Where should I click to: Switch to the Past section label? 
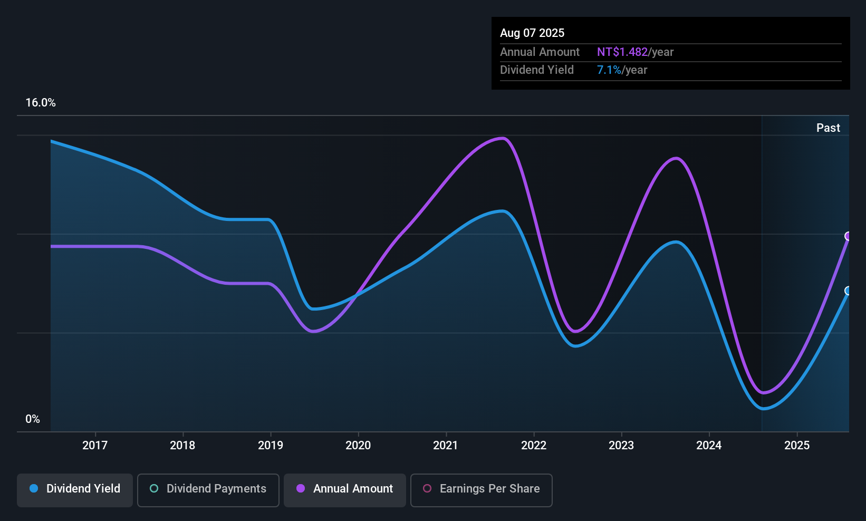(x=827, y=128)
